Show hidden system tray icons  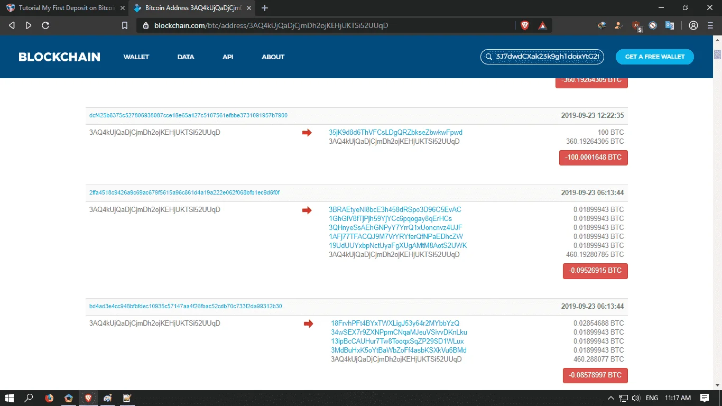tap(611, 398)
